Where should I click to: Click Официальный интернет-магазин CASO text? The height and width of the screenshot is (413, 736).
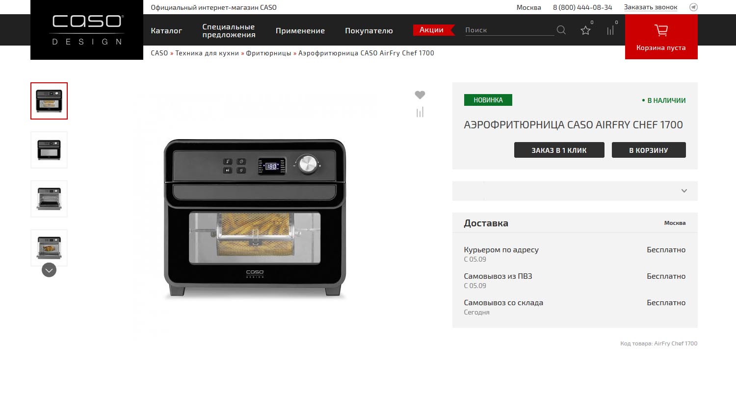click(213, 7)
